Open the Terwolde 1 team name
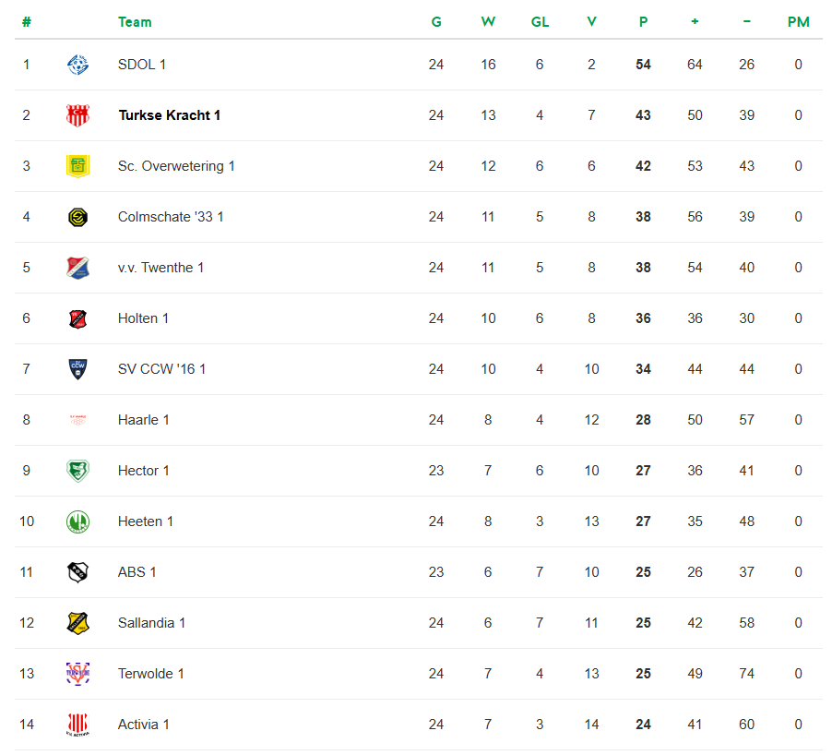Image resolution: width=832 pixels, height=755 pixels. (150, 674)
